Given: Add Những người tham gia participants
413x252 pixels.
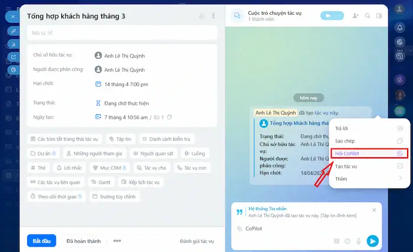Looking at the screenshot, I should point(94,154).
